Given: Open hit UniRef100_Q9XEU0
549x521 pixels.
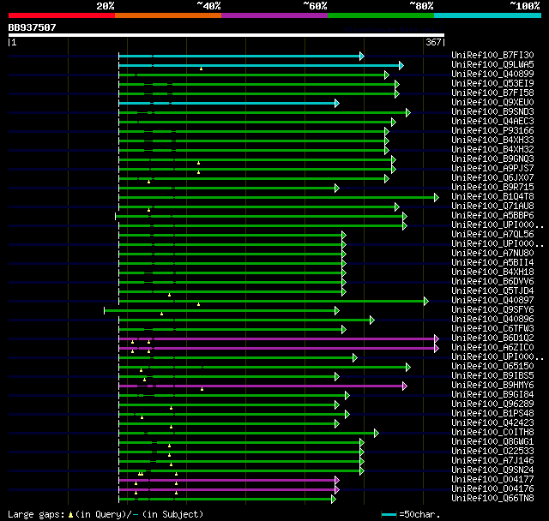Looking at the screenshot, I should click(492, 103).
